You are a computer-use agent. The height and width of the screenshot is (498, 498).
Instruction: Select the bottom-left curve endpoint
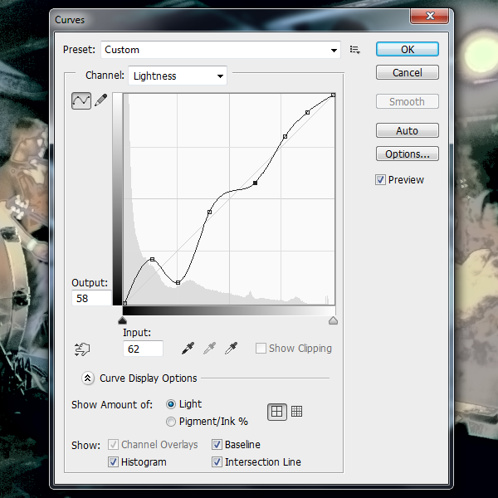coord(124,303)
